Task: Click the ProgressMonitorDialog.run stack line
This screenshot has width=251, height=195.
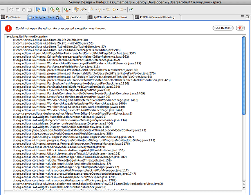Action: [x=73, y=137]
